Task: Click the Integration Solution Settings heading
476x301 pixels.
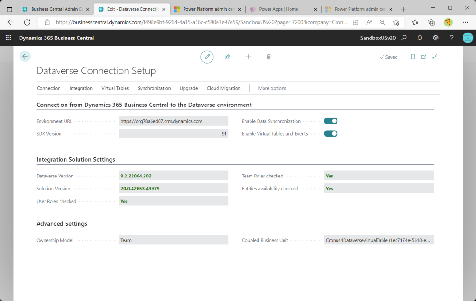Action: (76, 160)
